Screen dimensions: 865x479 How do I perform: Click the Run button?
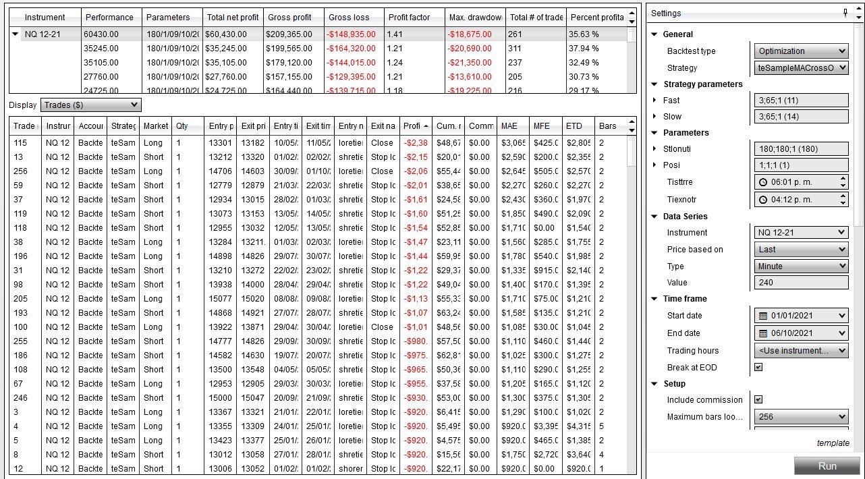pyautogui.click(x=829, y=466)
